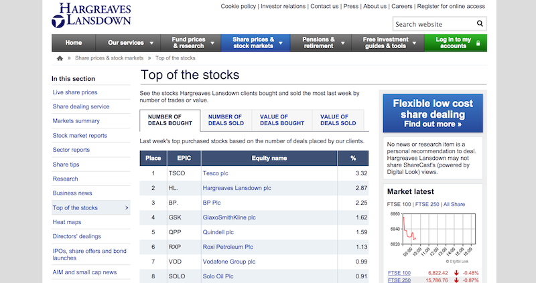Open the Vodafone Group plc equity link
The height and width of the screenshot is (283, 536).
(x=229, y=262)
